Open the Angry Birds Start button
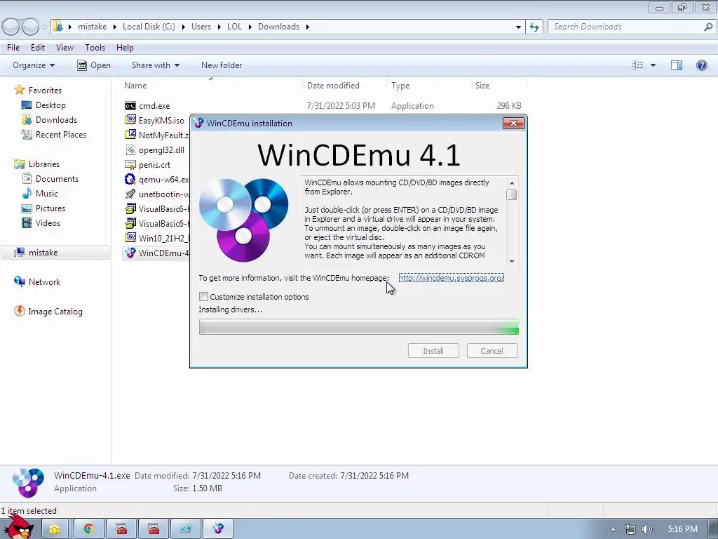The width and height of the screenshot is (718, 539). (18, 528)
